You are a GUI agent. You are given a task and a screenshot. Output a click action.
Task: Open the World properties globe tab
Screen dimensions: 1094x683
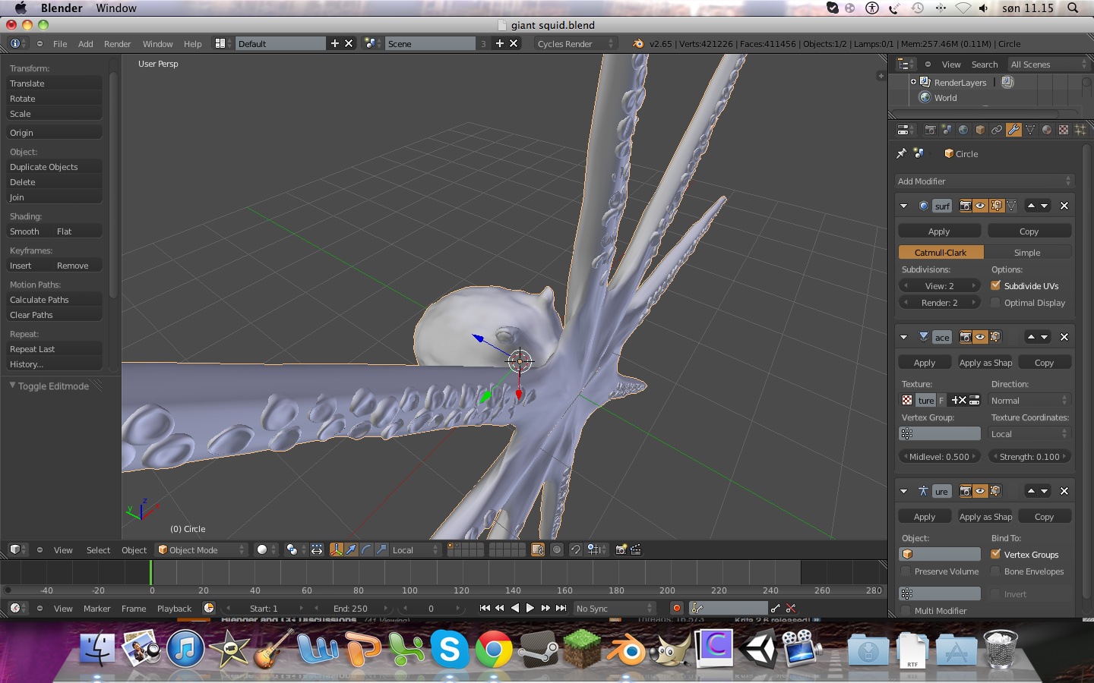click(963, 130)
